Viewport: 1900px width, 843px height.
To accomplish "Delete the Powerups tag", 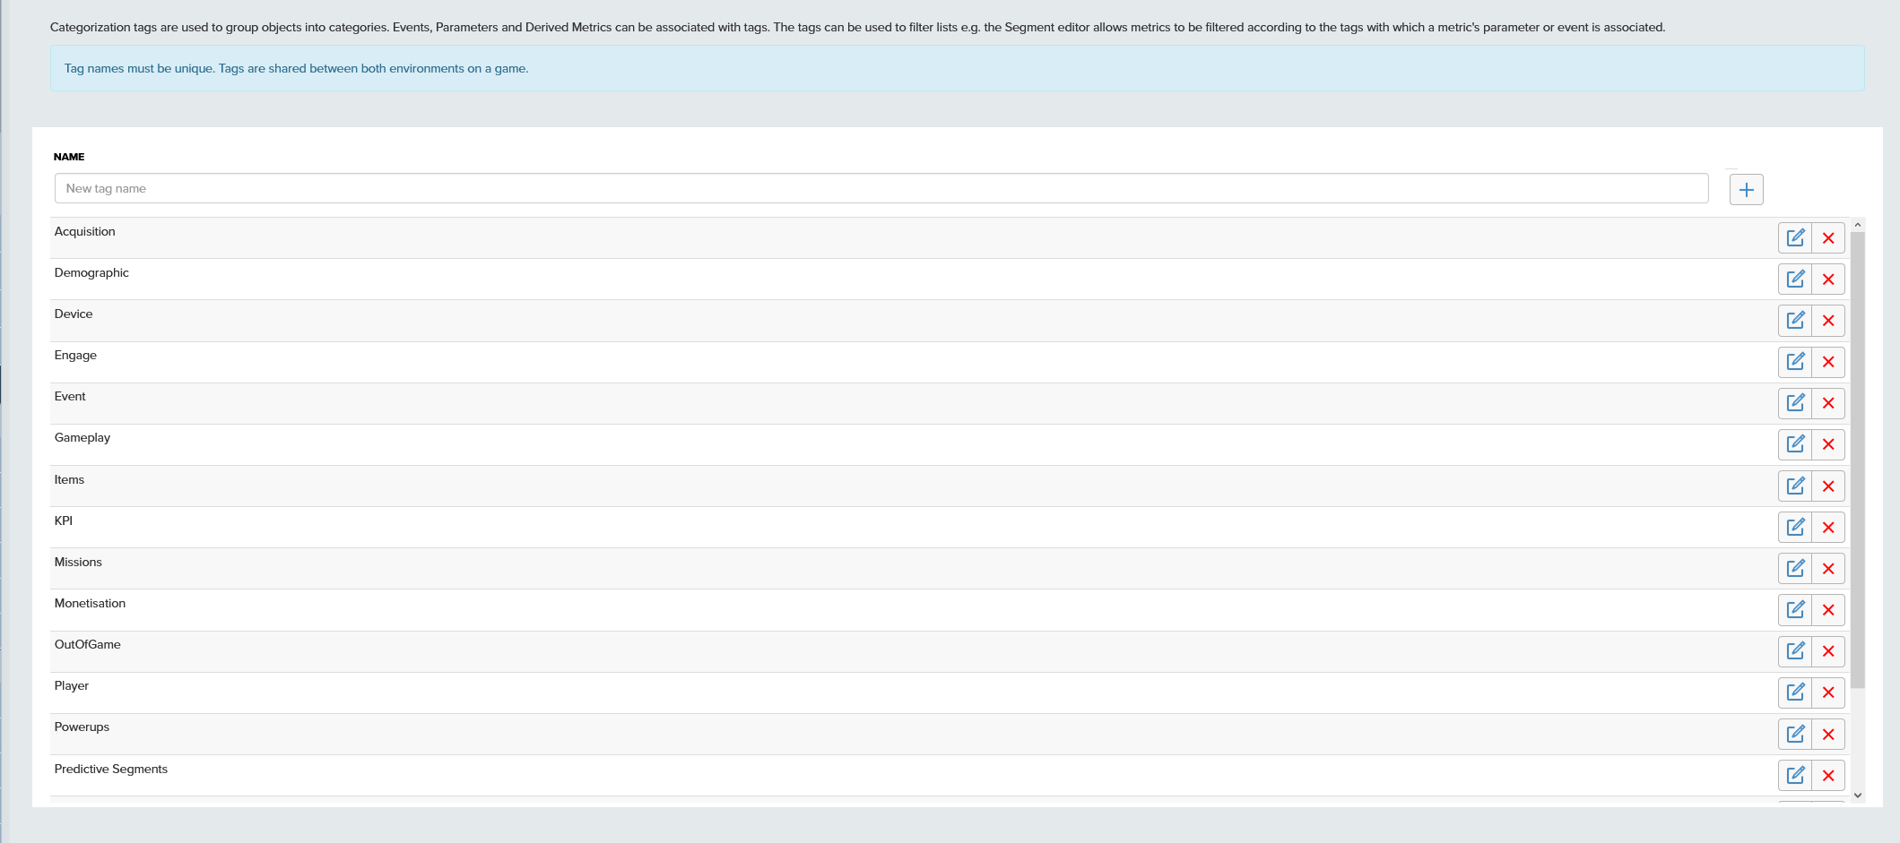I will click(1828, 734).
